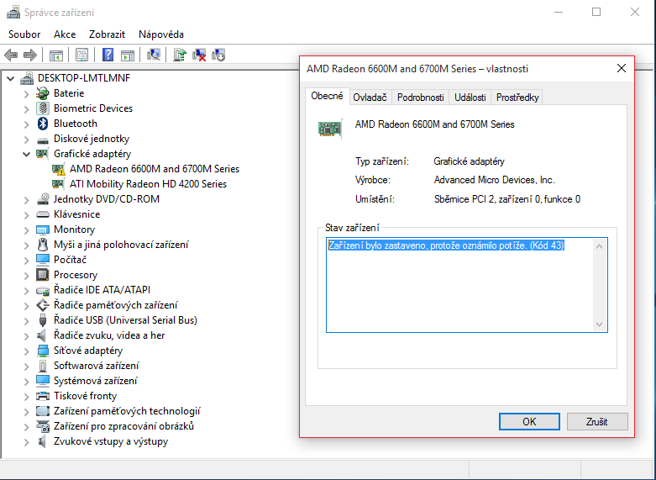Click the Řadiče USB plug icon
The height and width of the screenshot is (480, 656).
[x=43, y=320]
